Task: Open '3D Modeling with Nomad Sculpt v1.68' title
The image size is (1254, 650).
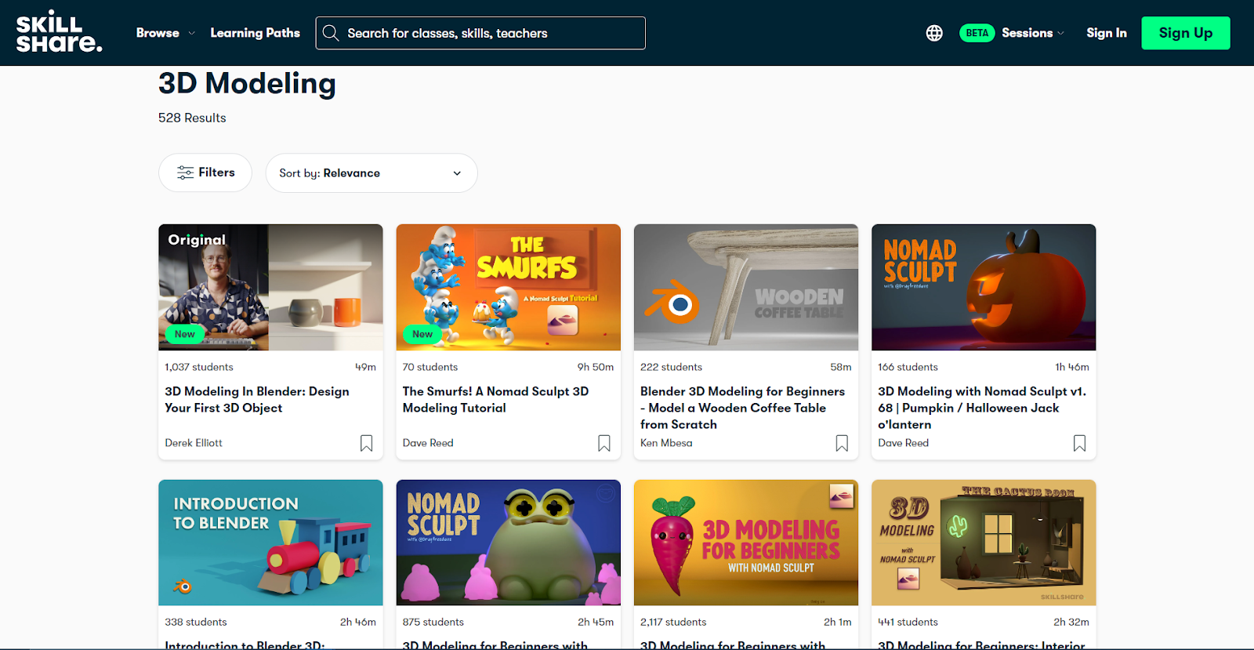Action: tap(982, 408)
